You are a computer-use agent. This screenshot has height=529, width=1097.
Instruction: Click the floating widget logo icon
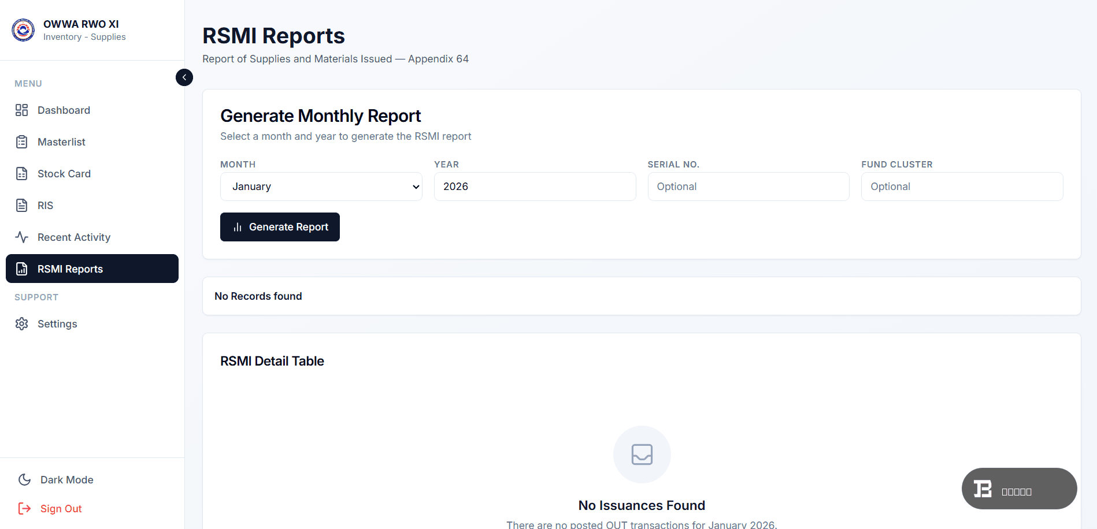pos(983,489)
